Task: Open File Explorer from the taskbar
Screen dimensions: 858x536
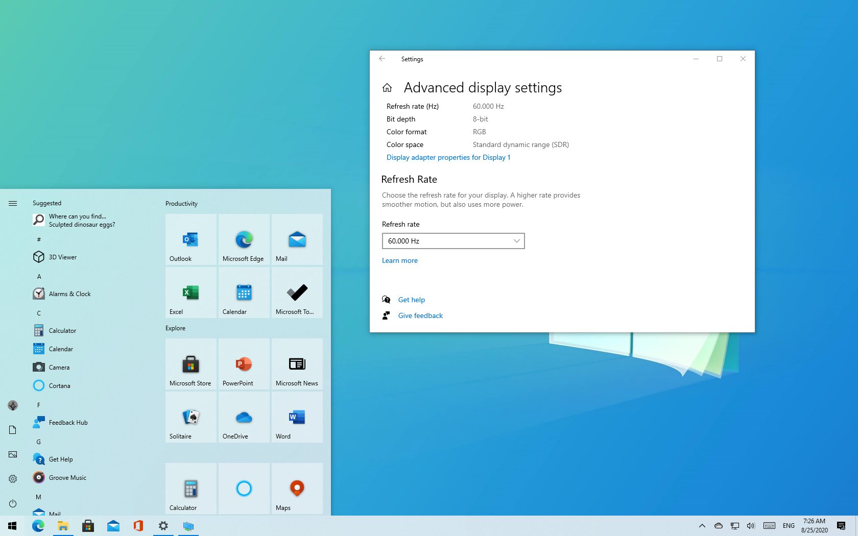Action: (x=63, y=525)
